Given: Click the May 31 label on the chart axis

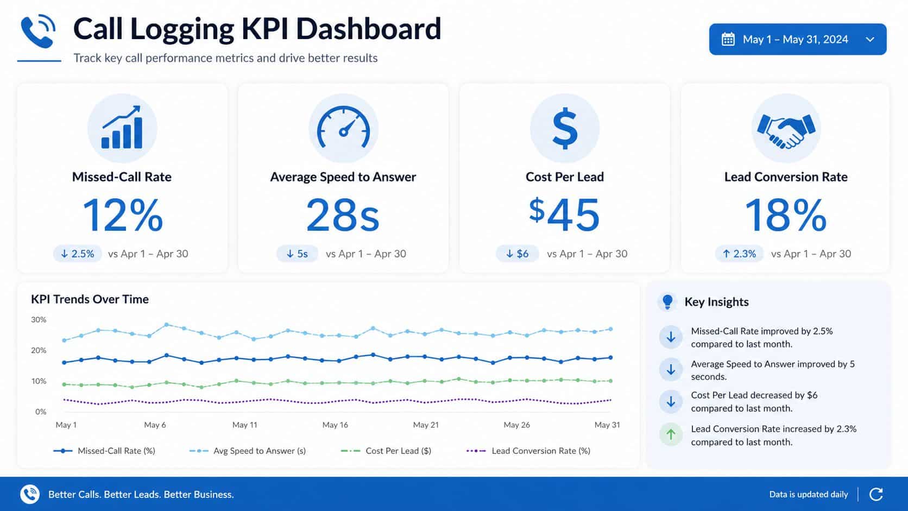Looking at the screenshot, I should tap(607, 425).
